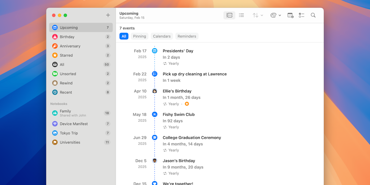Open the Starred category icon
The width and height of the screenshot is (370, 185).
pos(55,55)
